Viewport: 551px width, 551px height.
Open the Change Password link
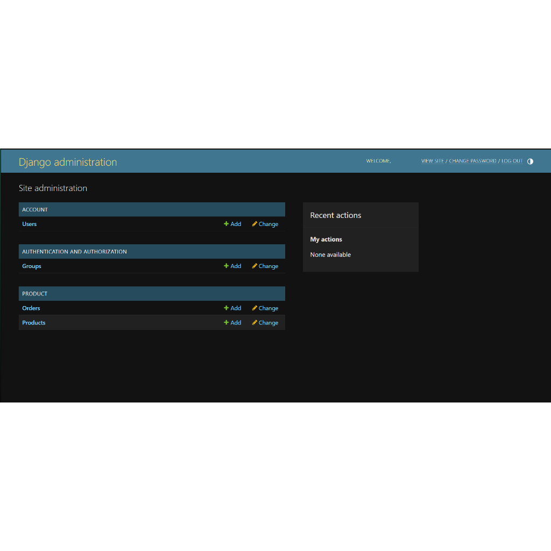pyautogui.click(x=472, y=161)
